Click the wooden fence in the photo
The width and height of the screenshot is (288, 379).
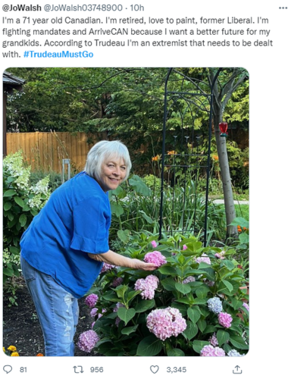(x=47, y=150)
